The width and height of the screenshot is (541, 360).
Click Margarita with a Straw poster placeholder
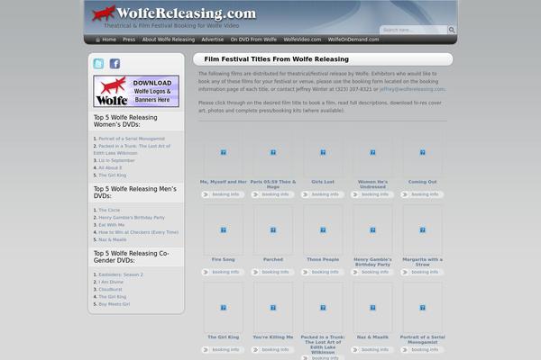pyautogui.click(x=422, y=229)
